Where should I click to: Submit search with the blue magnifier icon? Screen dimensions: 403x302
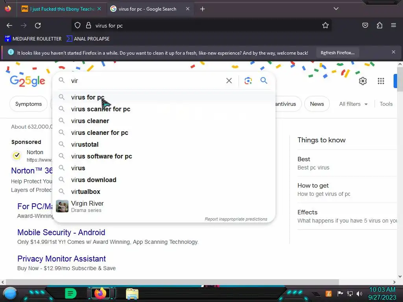tap(264, 81)
